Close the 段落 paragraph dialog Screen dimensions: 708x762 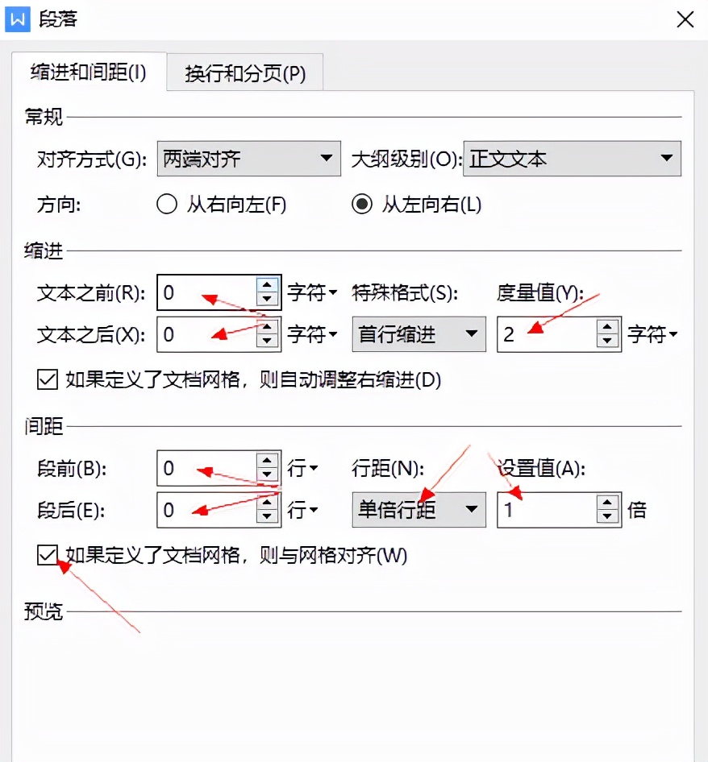pos(685,19)
